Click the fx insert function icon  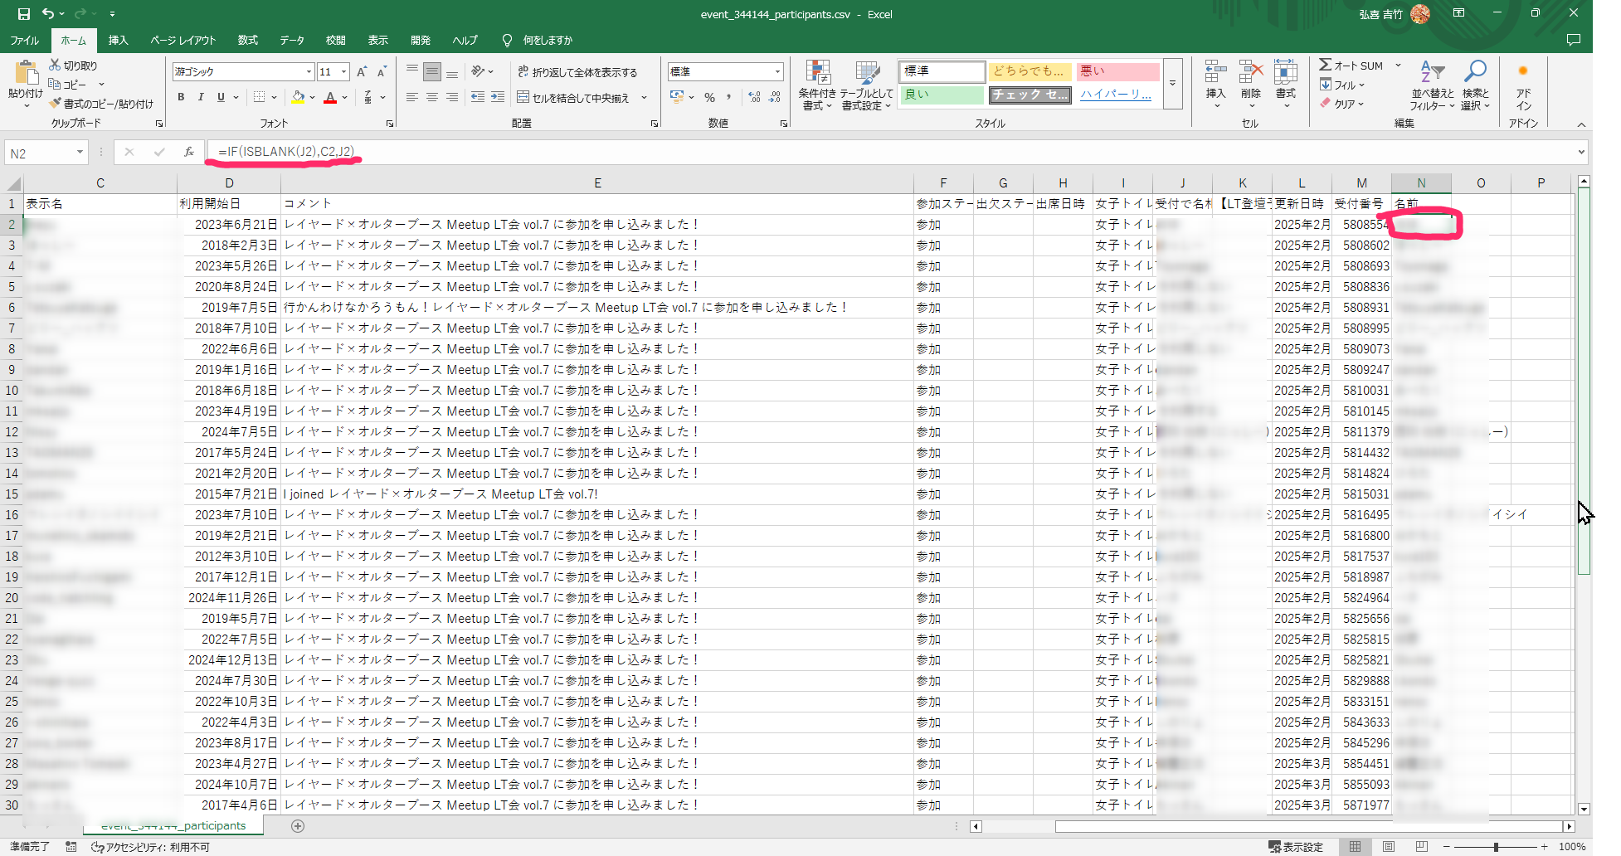pos(189,152)
